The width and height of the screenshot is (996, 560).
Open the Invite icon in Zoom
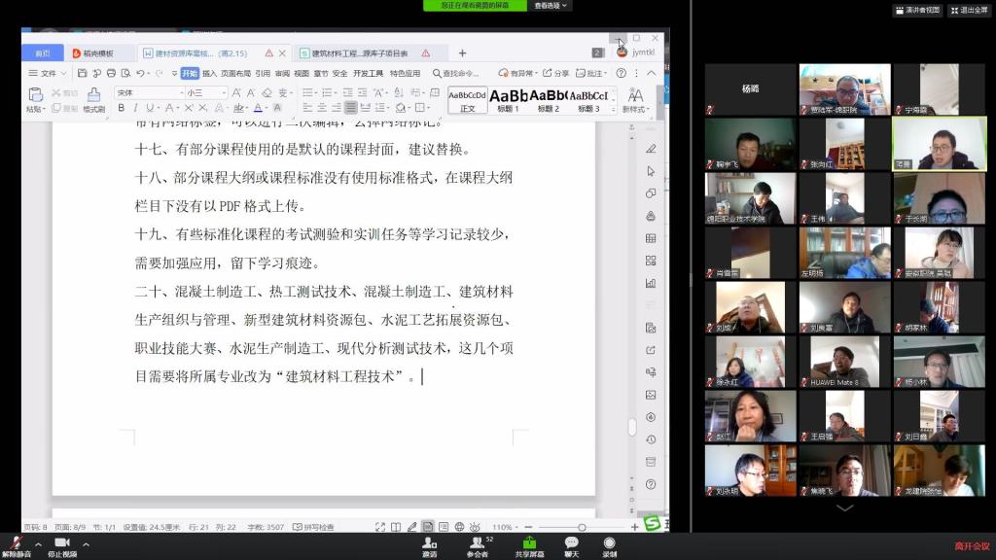coord(429,543)
